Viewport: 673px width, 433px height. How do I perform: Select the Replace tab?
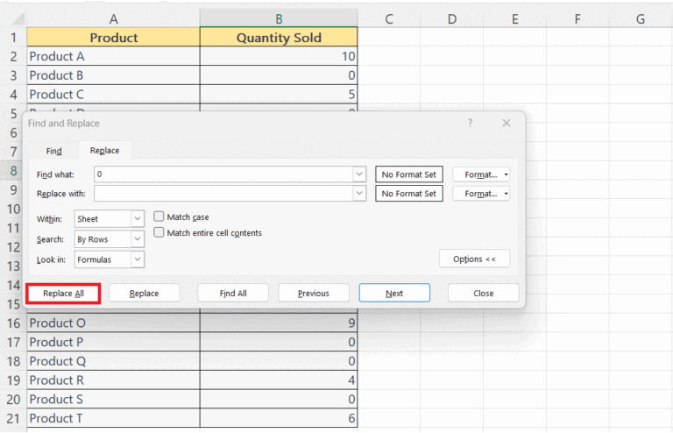click(104, 151)
